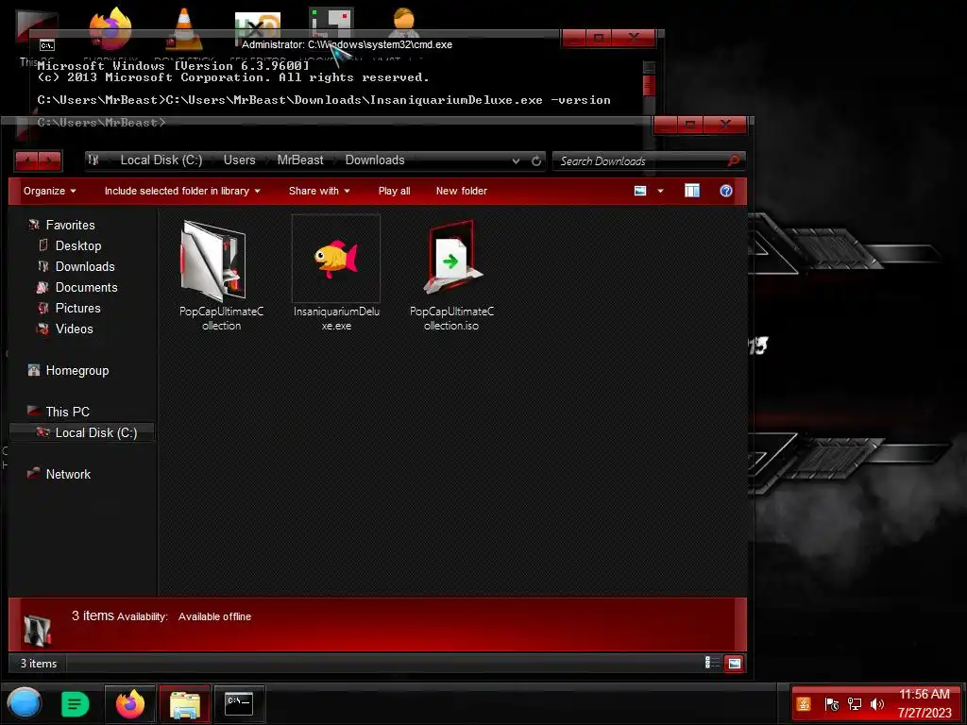Click MrBeast breadcrumb segment
This screenshot has height=725, width=967.
300,160
